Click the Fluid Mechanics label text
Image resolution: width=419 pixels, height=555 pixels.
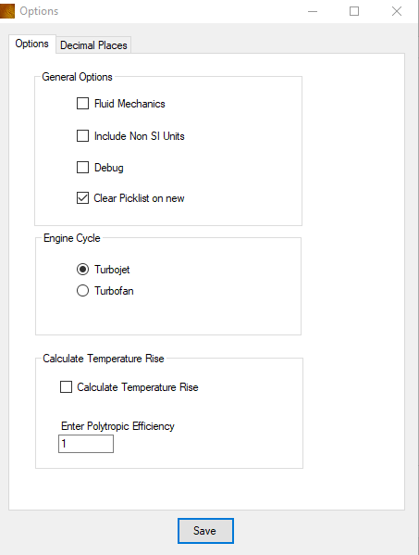129,104
